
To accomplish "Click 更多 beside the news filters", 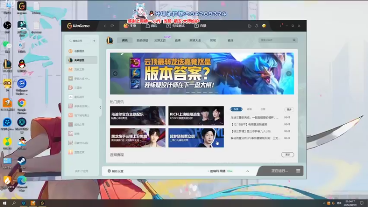I will (289, 109).
